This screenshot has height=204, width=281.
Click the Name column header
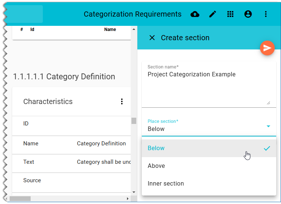110,30
